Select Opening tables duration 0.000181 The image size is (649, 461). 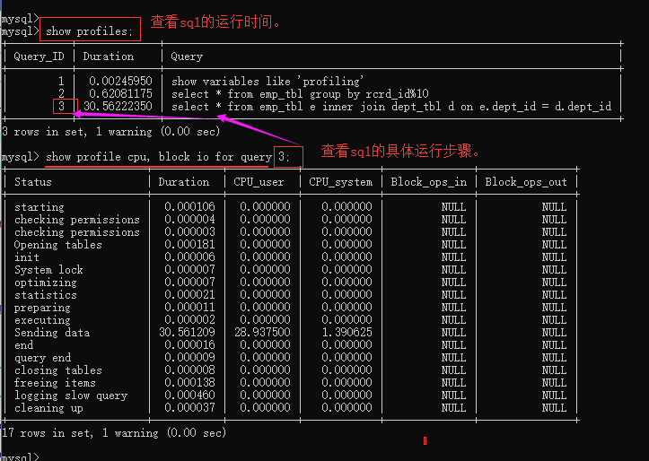[x=189, y=244]
